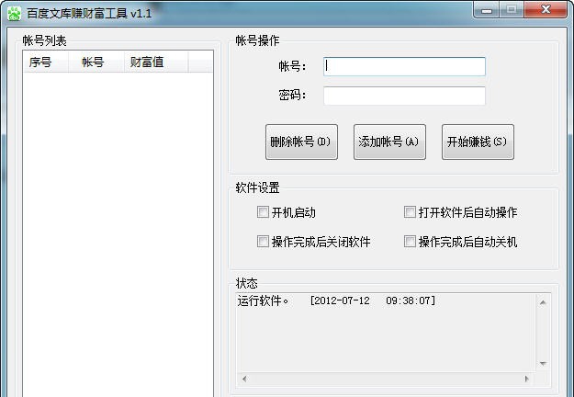Minimize the 百度文库赚财富工具 window
The image size is (574, 397).
487,10
